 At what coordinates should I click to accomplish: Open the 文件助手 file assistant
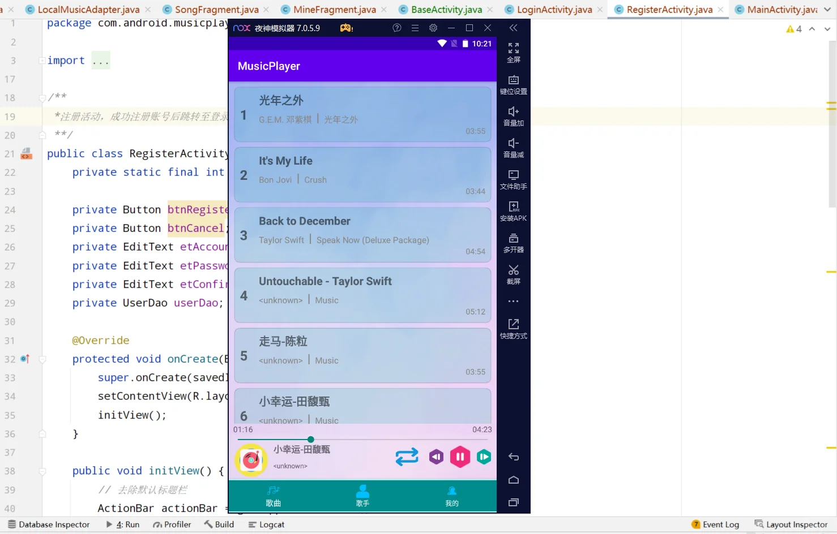[x=513, y=179]
